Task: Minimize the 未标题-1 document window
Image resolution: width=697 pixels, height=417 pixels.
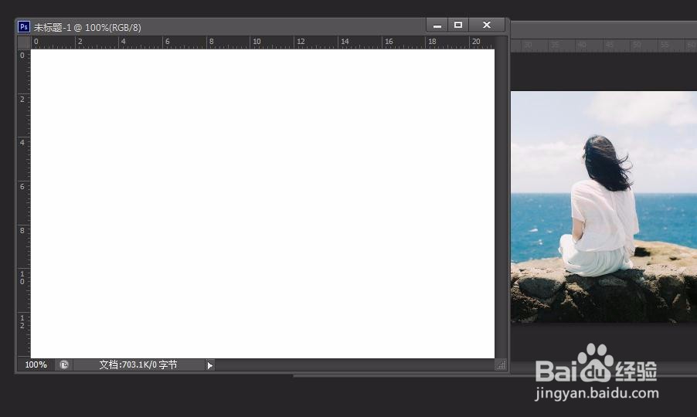Action: [x=437, y=25]
